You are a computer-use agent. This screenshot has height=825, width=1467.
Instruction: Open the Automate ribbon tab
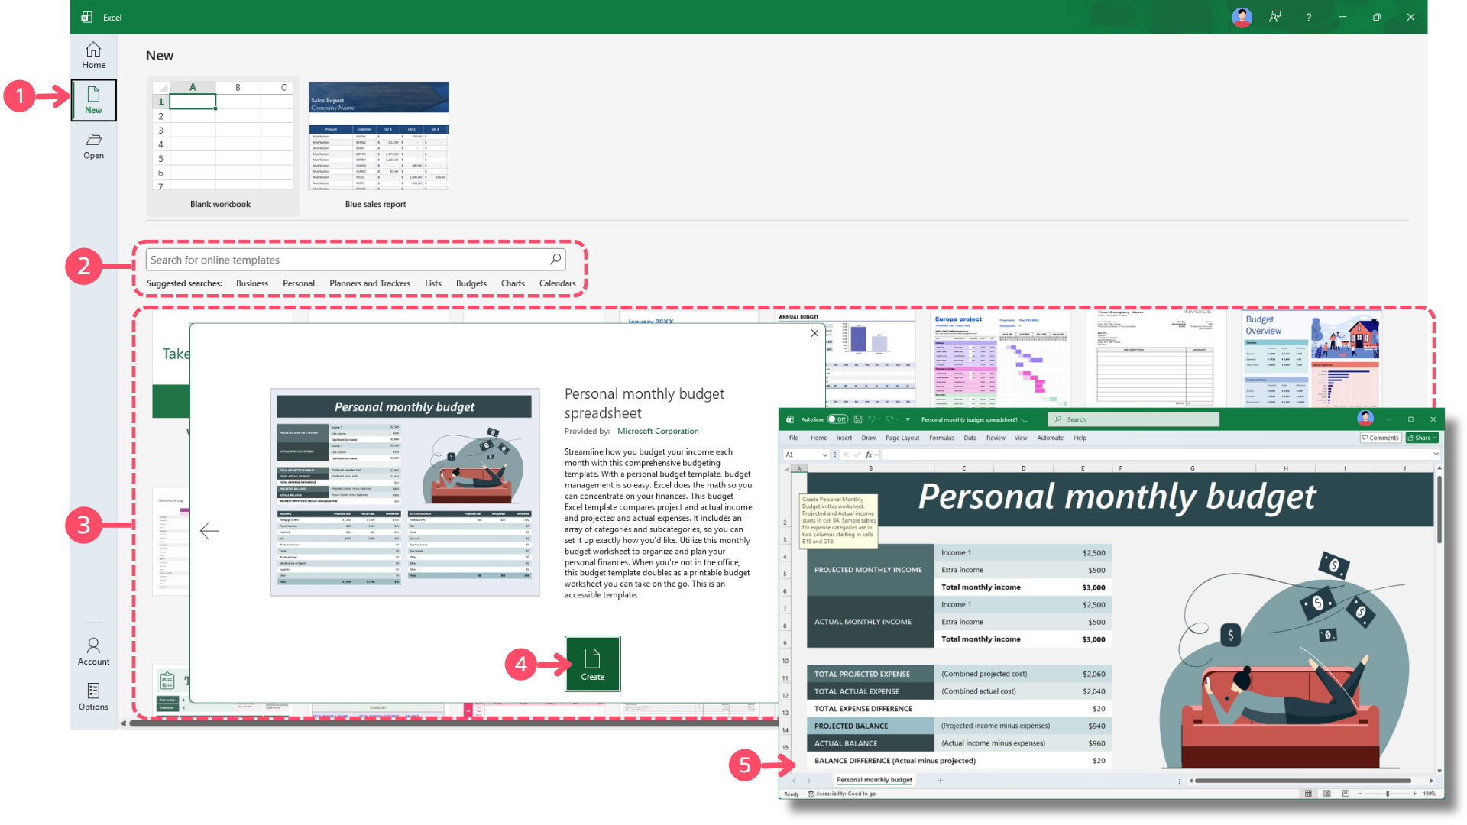pos(1051,438)
